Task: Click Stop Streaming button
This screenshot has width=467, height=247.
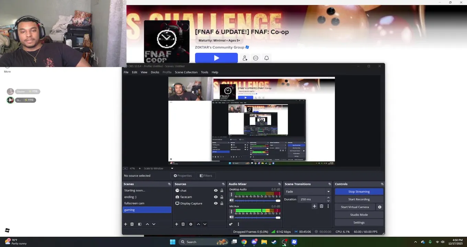Action: [x=359, y=191]
